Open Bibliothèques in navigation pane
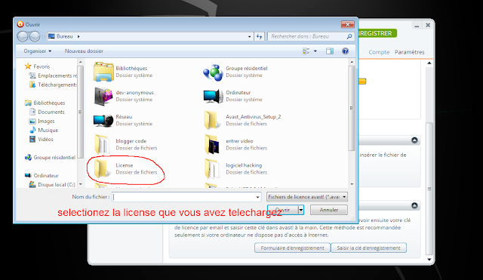 click(x=45, y=103)
